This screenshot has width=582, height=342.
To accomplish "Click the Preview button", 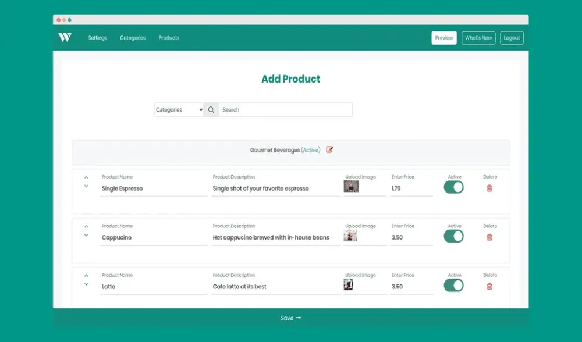I will [443, 38].
